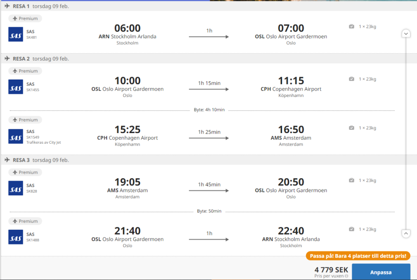Click the vertical scrollbar track on the right

pyautogui.click(x=406, y=134)
